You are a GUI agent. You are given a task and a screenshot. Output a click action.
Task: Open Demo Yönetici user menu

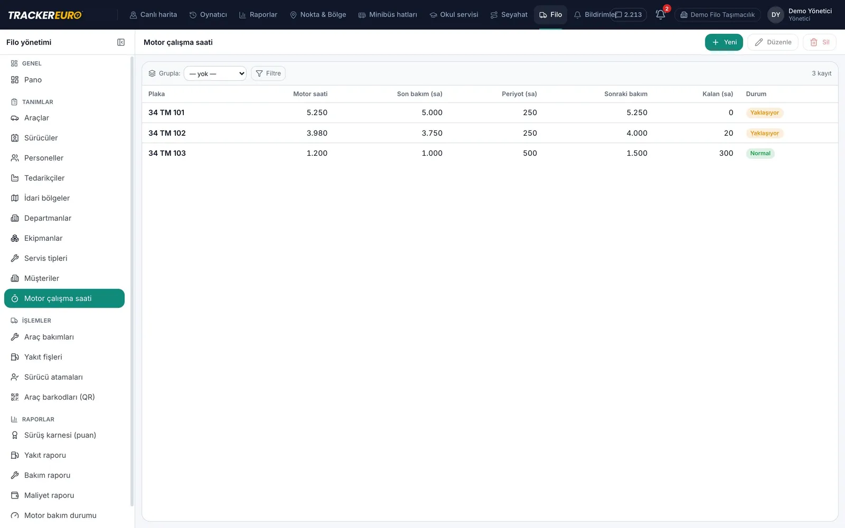pyautogui.click(x=800, y=15)
